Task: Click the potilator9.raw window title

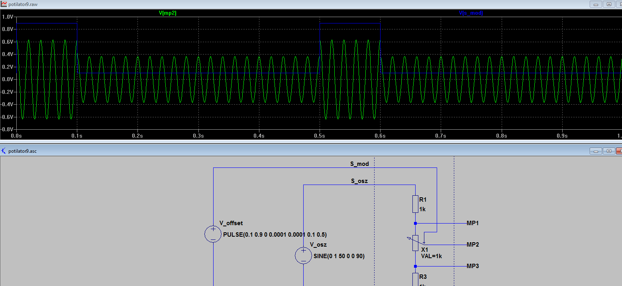Action: click(23, 4)
